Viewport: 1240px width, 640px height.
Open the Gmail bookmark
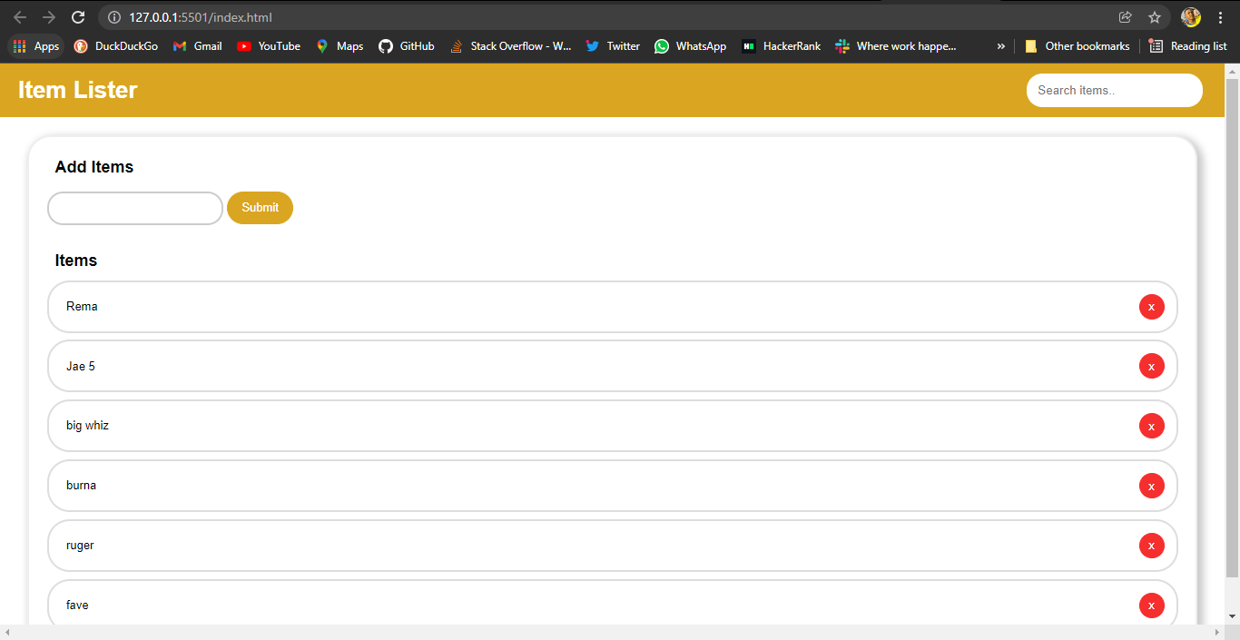197,46
